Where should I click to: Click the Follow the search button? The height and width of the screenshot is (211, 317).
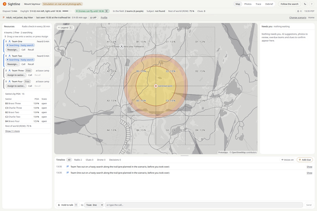click(x=289, y=4)
